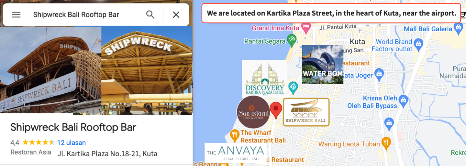Select Mall Bali Galeria shopping pin
Viewport: 466px width, 166px height.
[x=459, y=28]
